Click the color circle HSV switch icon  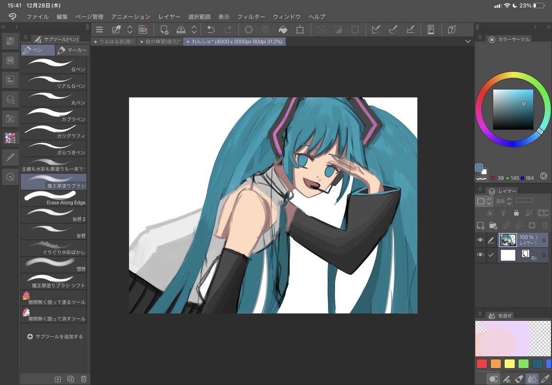point(544,176)
